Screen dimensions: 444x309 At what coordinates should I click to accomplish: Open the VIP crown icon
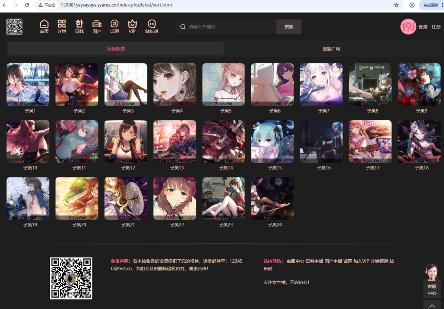(x=132, y=26)
